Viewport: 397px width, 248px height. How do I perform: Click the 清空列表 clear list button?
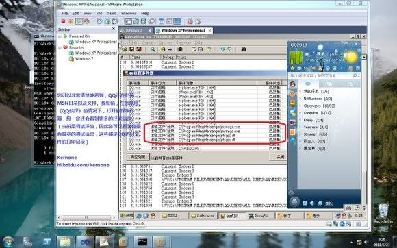coord(138,157)
